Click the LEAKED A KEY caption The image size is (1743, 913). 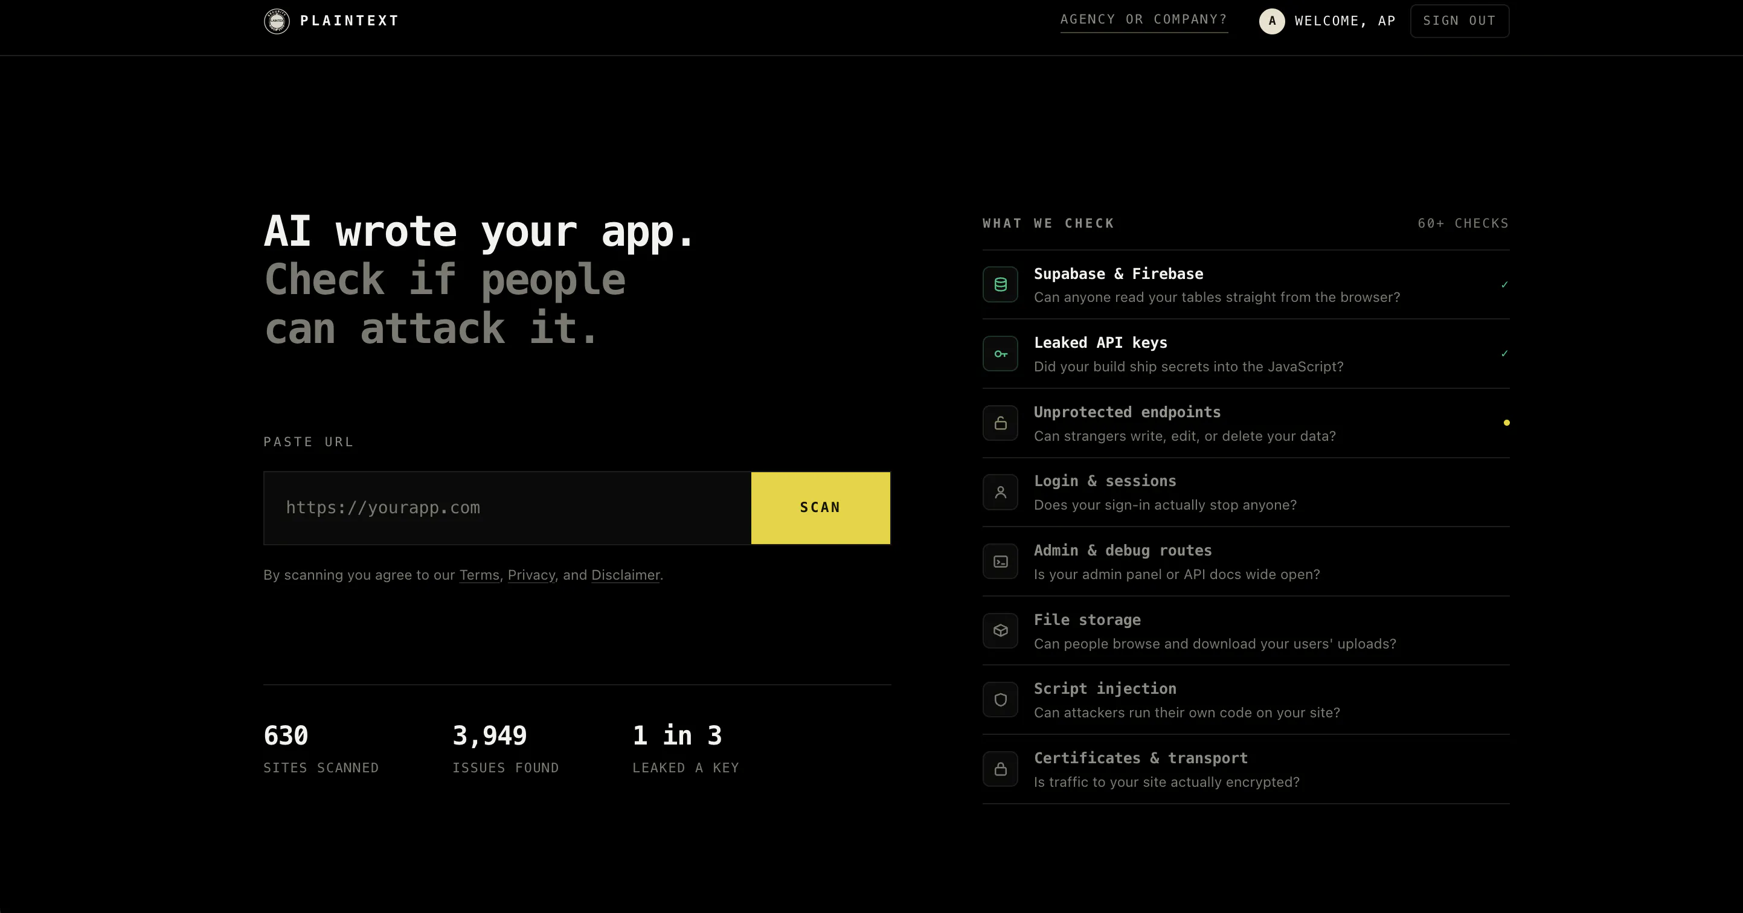click(x=685, y=767)
